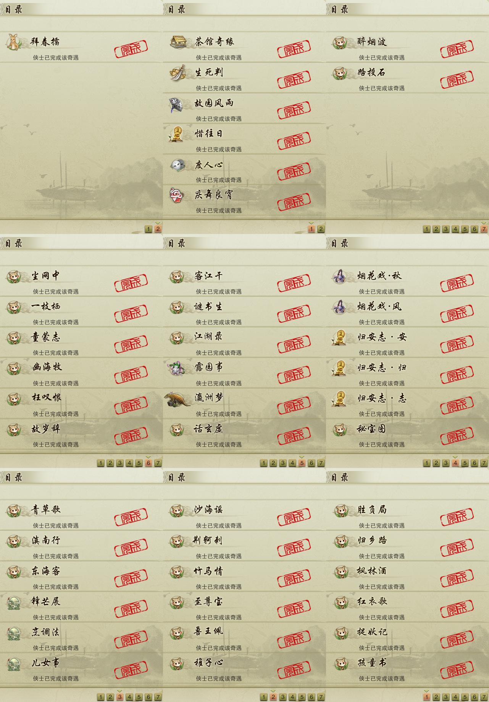This screenshot has height=702, width=489.
Task: Select the landscape icon next to 锋芒展
Action: tap(14, 602)
